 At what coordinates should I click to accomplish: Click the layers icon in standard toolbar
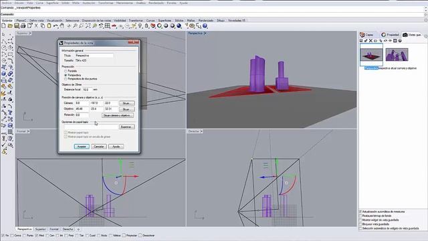click(153, 26)
